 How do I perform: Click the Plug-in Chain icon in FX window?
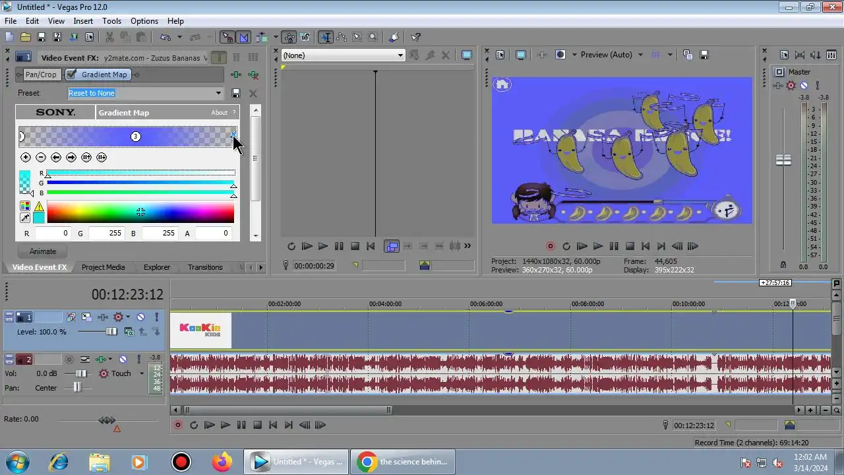point(236,75)
